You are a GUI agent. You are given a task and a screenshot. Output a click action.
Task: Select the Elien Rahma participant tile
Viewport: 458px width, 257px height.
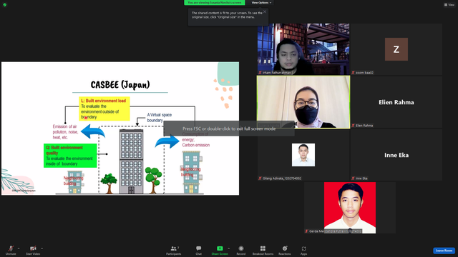point(396,102)
